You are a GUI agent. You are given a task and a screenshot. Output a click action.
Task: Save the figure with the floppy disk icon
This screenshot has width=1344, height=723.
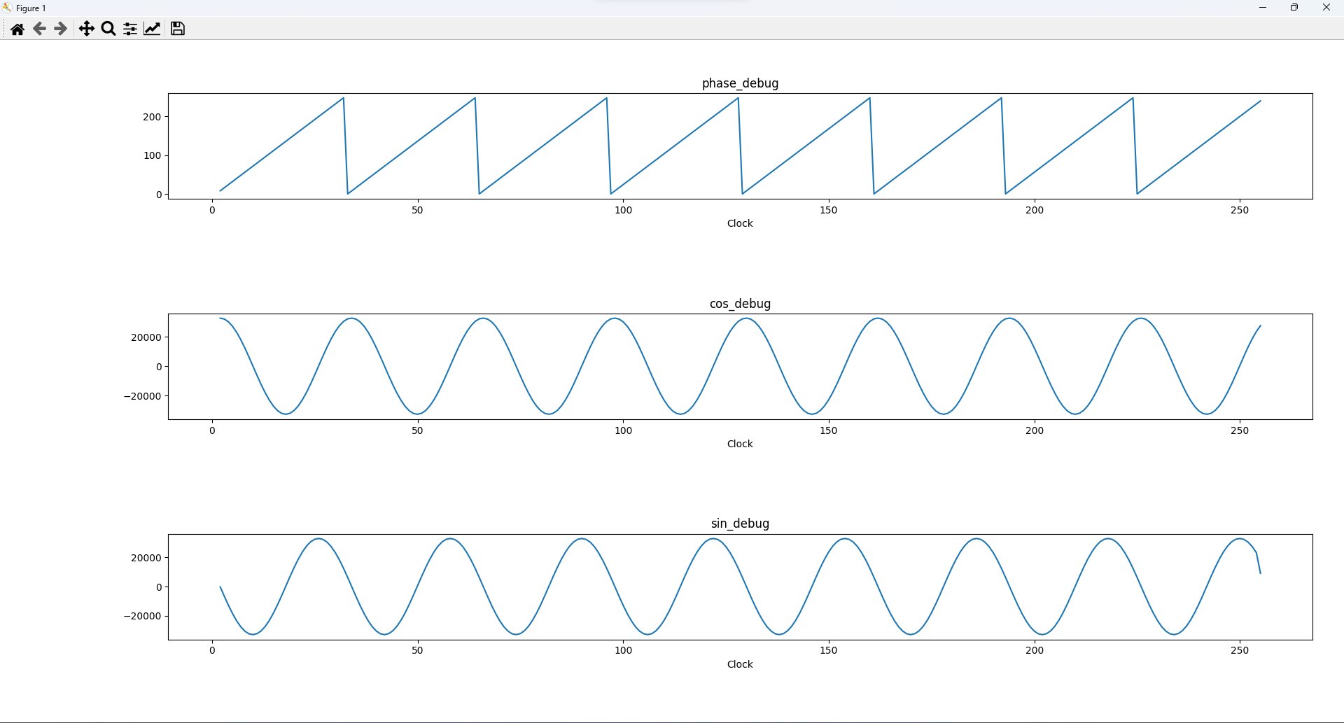click(178, 29)
